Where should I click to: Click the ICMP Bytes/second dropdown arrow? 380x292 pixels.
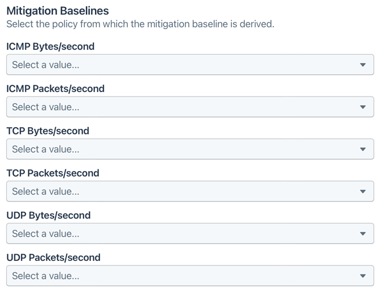[x=363, y=65]
